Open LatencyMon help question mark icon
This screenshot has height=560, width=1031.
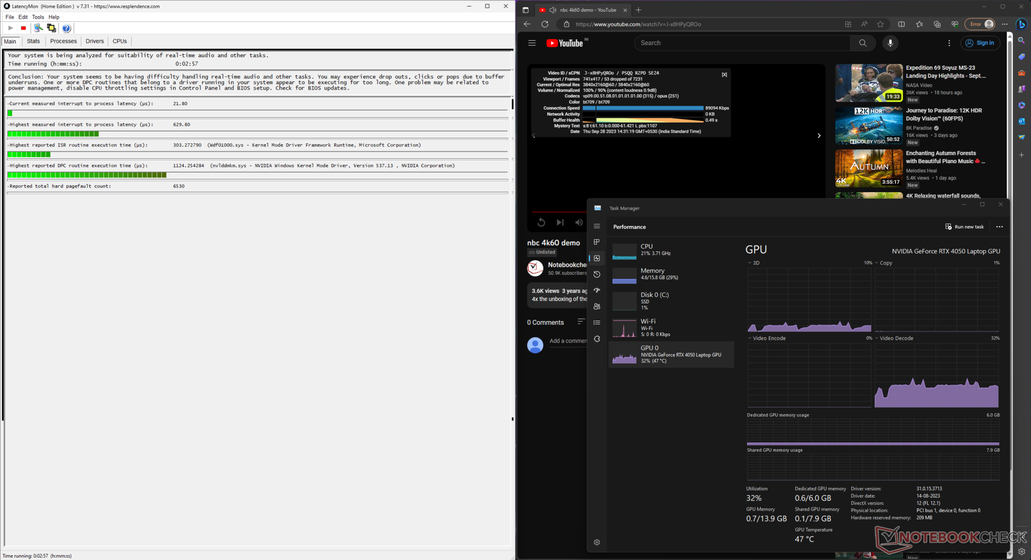[x=66, y=28]
